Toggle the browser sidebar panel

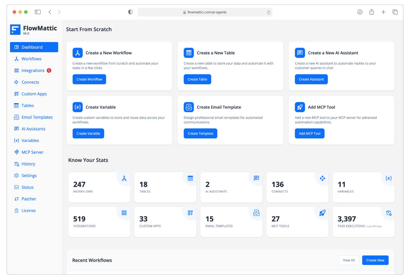click(x=38, y=12)
